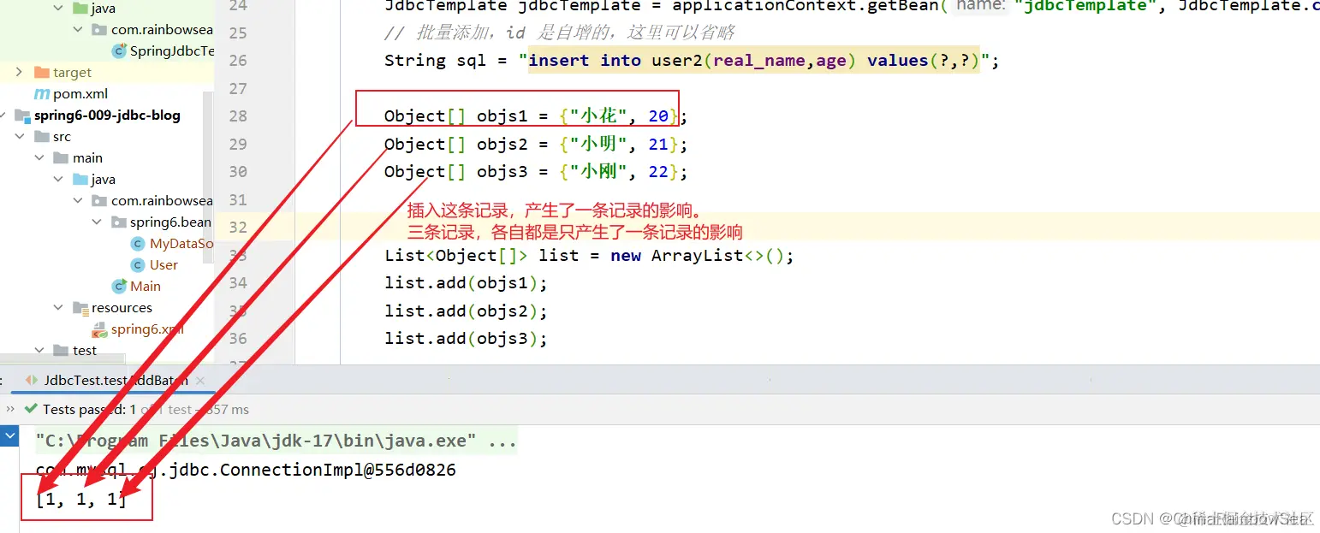Collapse the green java test folder
The height and width of the screenshot is (533, 1320).
click(58, 9)
